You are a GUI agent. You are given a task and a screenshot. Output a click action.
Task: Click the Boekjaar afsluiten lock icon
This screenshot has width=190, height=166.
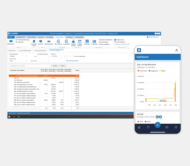pos(73,41)
